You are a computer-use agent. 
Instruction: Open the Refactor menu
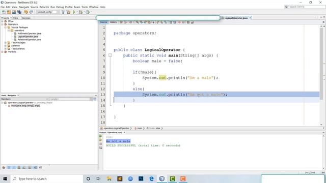(x=44, y=7)
